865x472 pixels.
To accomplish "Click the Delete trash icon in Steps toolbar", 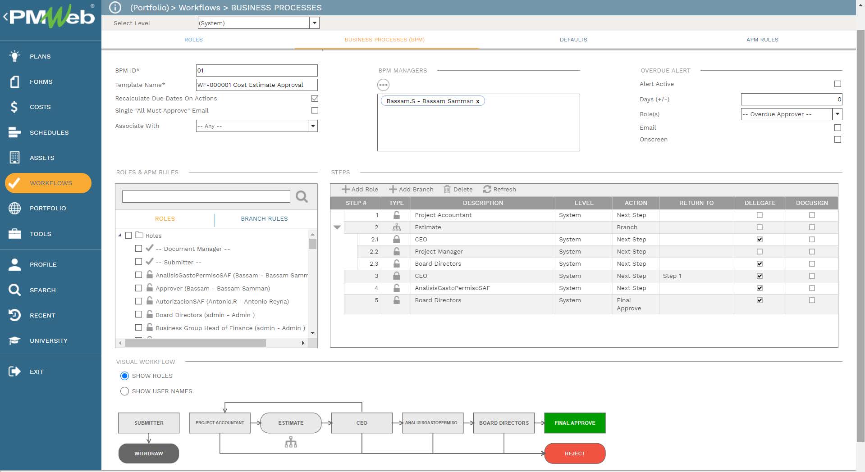I will [447, 189].
